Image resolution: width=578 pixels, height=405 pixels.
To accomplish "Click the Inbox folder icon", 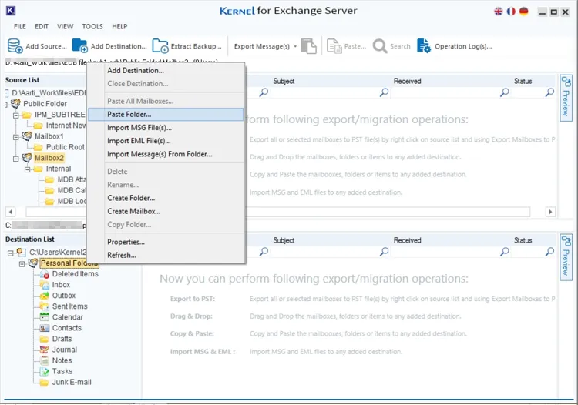I will [x=44, y=285].
